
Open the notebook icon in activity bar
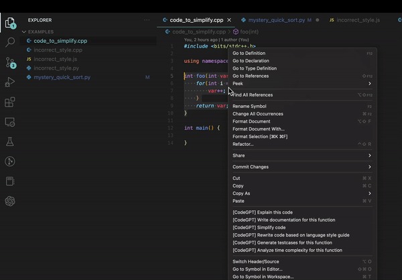(10, 182)
